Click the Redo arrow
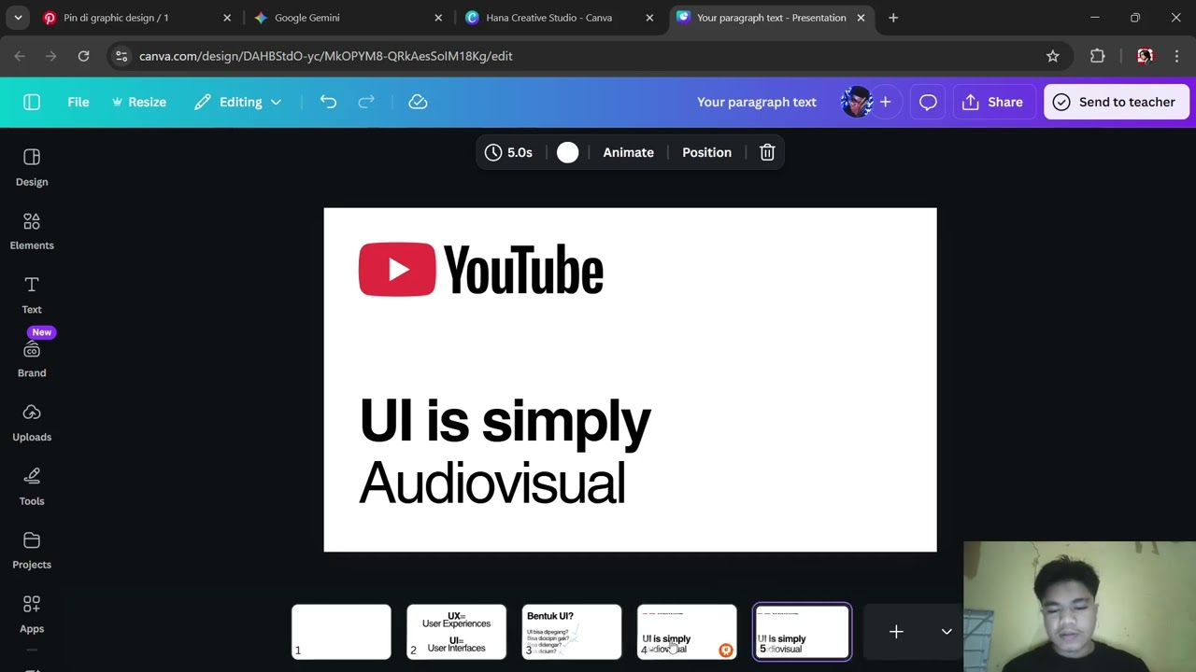The width and height of the screenshot is (1196, 672). click(366, 102)
